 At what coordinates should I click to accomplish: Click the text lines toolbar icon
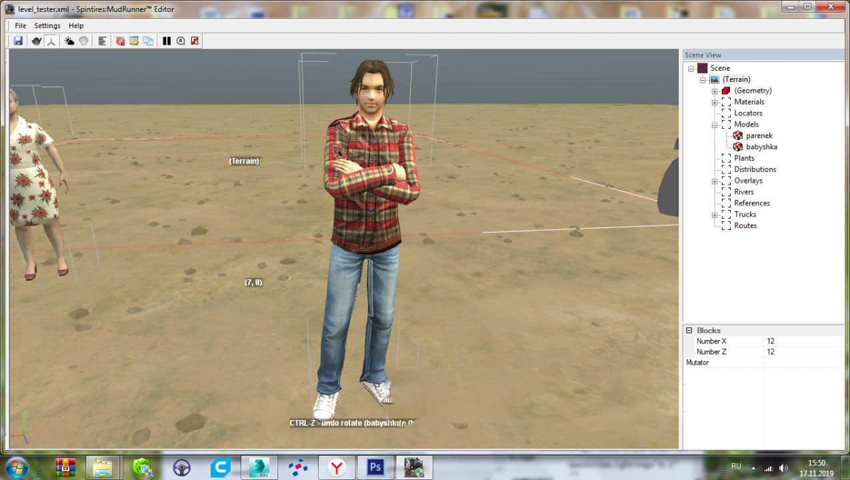pos(102,41)
